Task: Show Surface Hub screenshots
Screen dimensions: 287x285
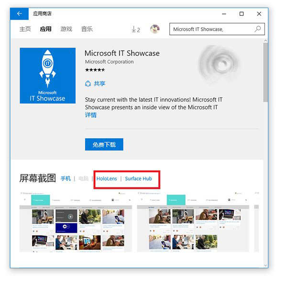Action: pos(138,179)
